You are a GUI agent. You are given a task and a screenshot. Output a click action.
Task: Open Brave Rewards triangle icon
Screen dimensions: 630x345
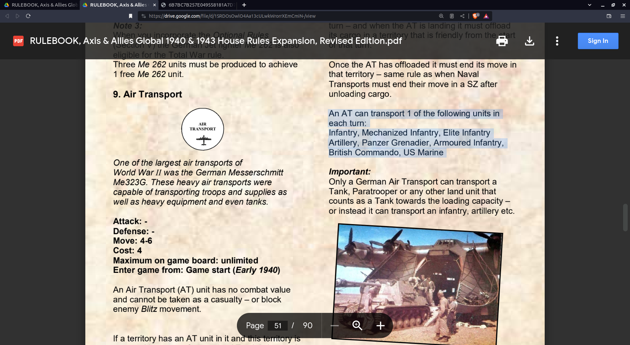(486, 16)
